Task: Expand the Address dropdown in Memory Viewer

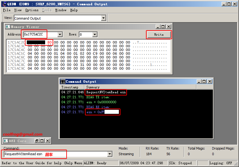Action: click(x=60, y=34)
